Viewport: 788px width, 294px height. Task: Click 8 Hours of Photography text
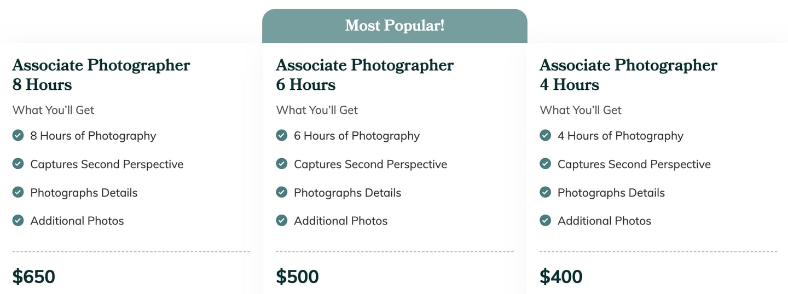click(x=93, y=136)
